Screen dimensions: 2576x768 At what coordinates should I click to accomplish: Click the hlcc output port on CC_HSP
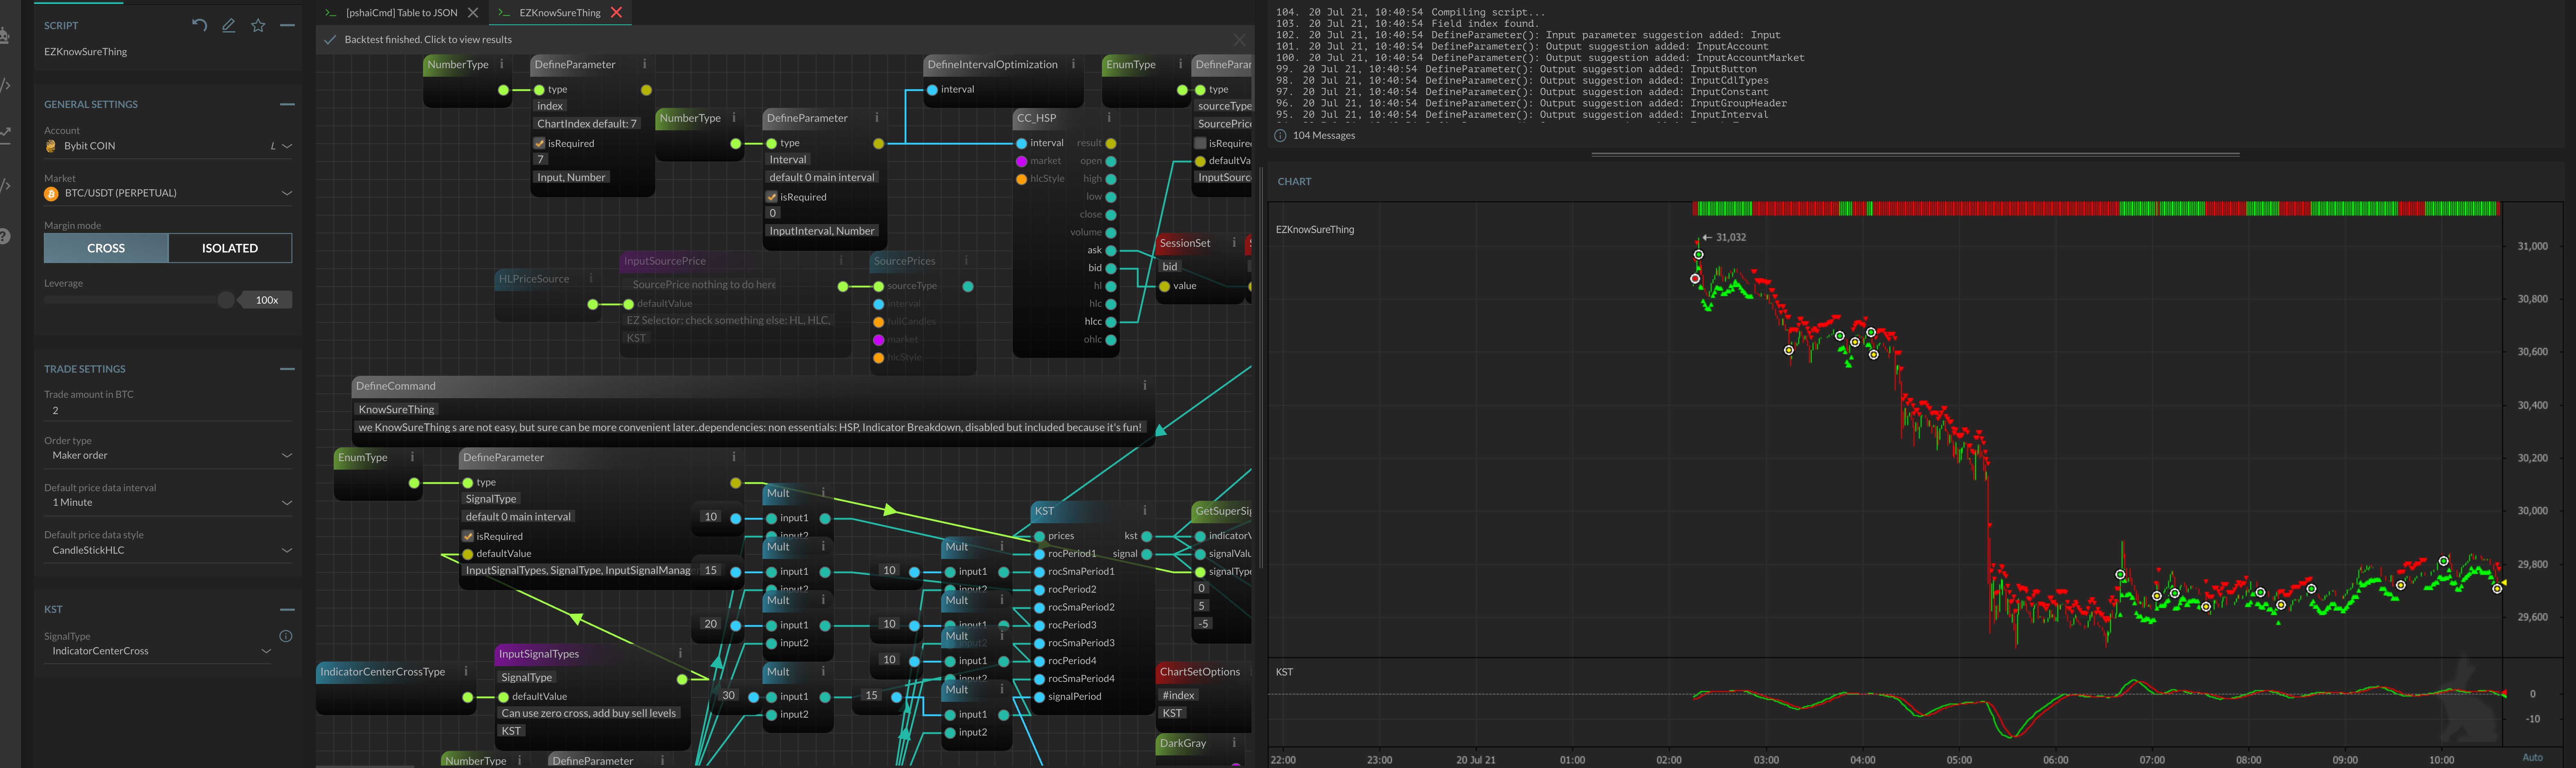tap(1110, 322)
